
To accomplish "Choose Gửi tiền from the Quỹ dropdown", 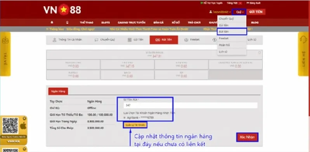I will click(x=232, y=25).
